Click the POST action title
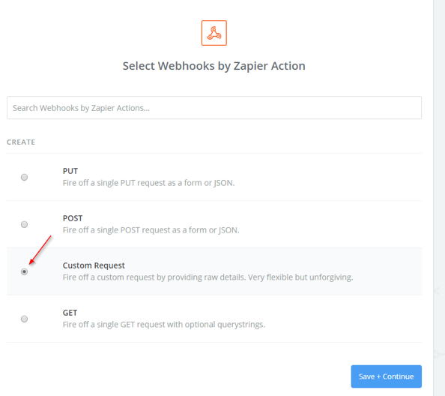 coord(73,218)
